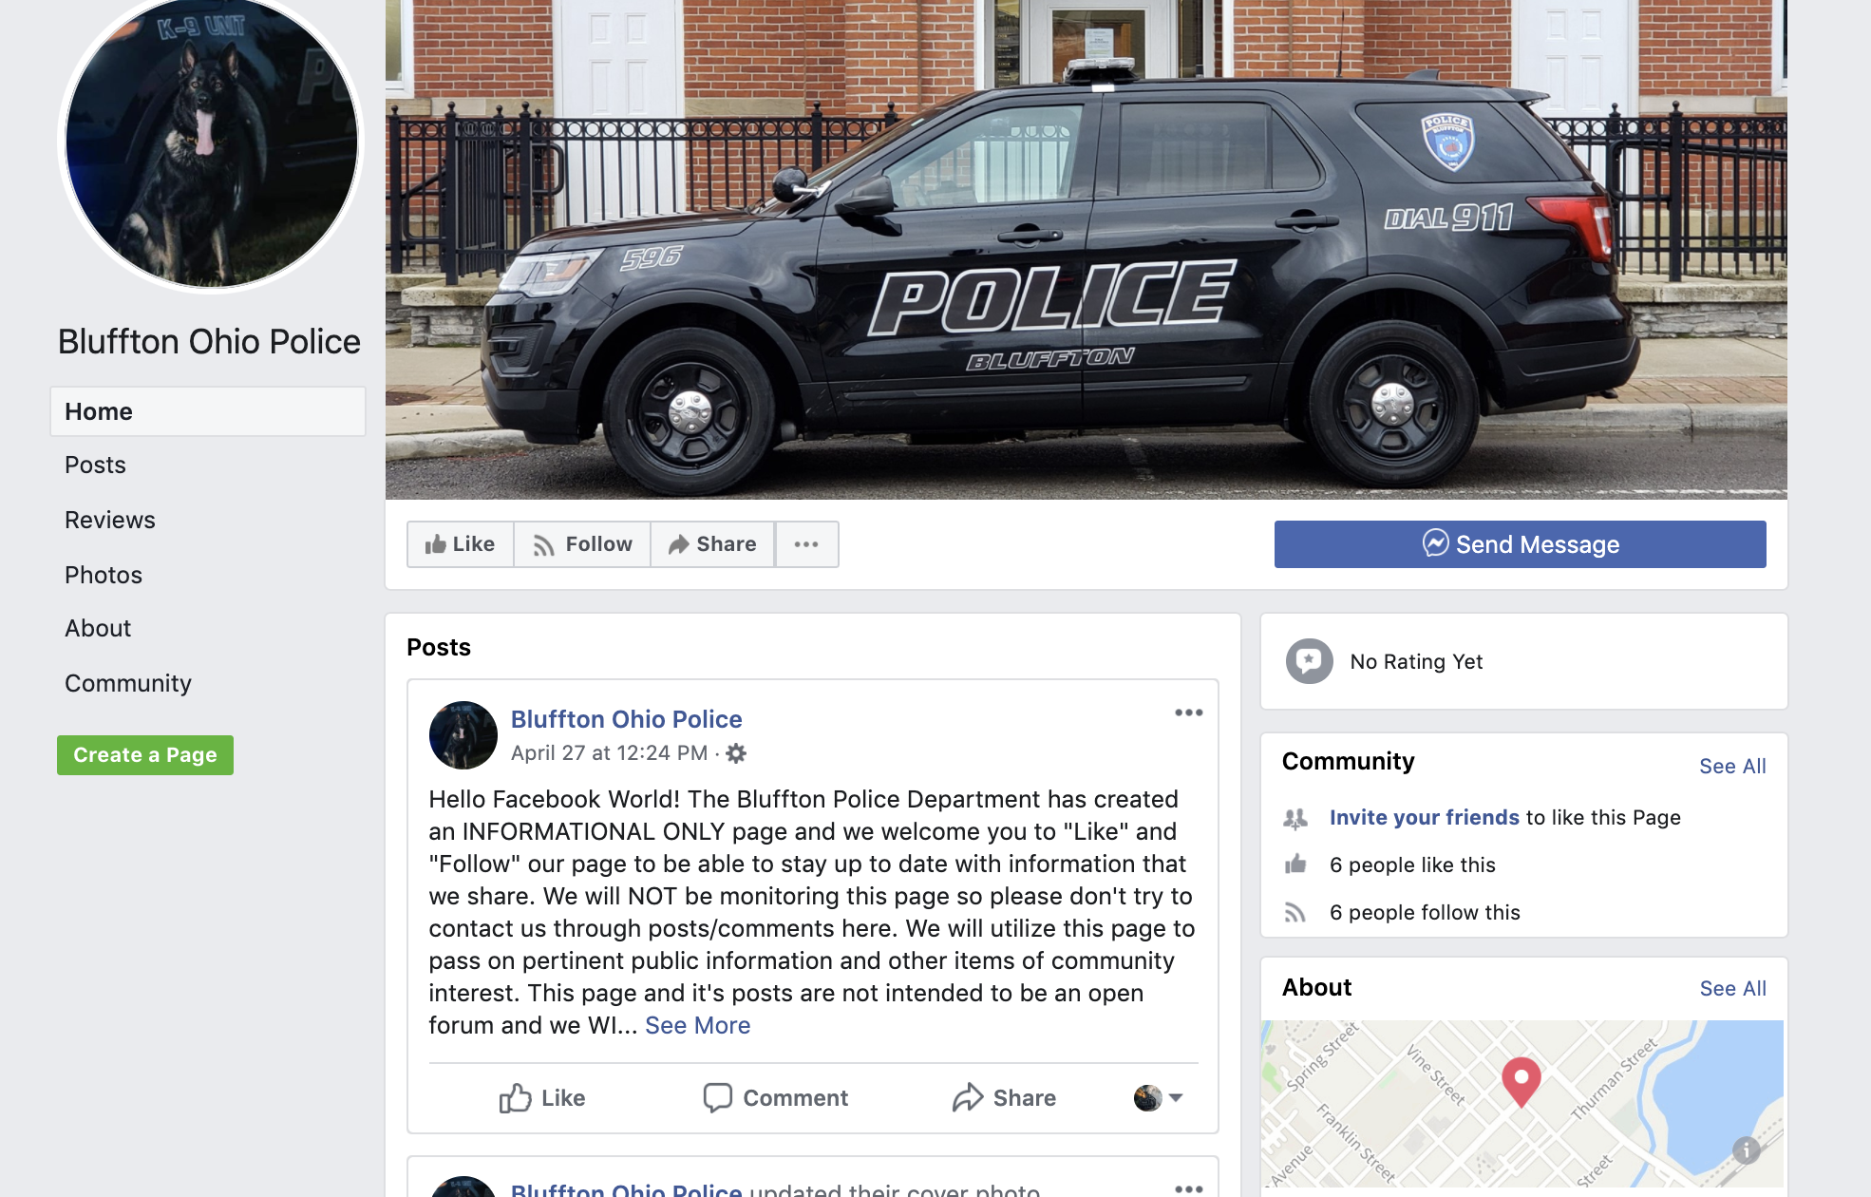This screenshot has width=1871, height=1197.
Task: Go to the Photos section in sidebar
Action: [104, 575]
